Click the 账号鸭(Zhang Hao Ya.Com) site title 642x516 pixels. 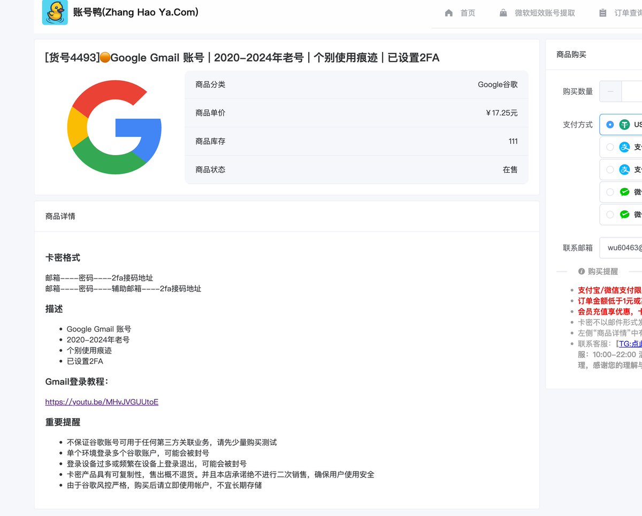(136, 12)
